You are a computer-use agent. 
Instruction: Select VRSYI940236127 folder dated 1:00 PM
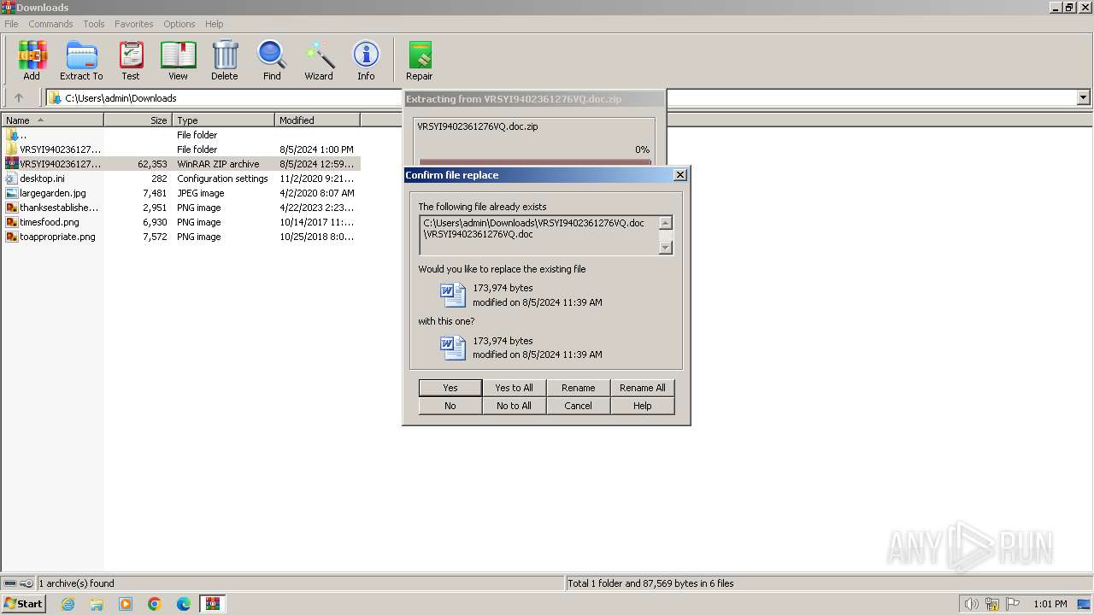180,149
